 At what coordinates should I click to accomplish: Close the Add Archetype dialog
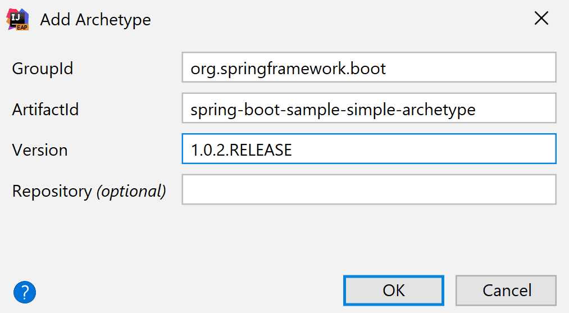541,19
